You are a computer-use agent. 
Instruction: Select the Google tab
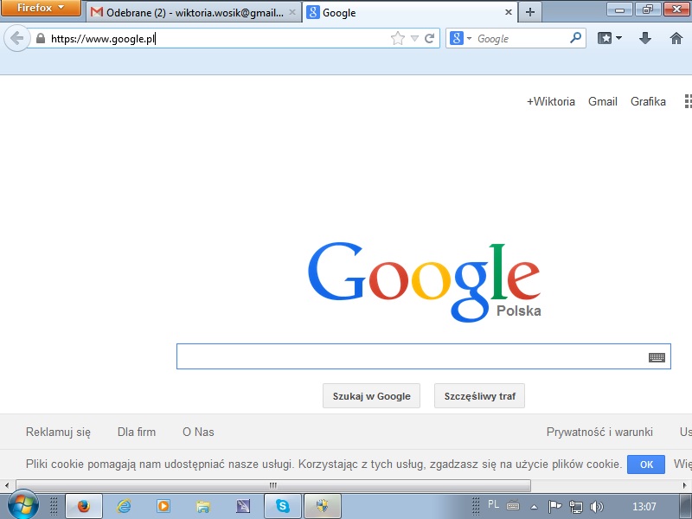(x=409, y=12)
